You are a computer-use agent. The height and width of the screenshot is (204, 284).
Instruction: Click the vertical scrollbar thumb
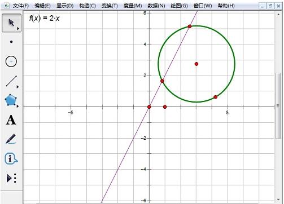coord(278,106)
